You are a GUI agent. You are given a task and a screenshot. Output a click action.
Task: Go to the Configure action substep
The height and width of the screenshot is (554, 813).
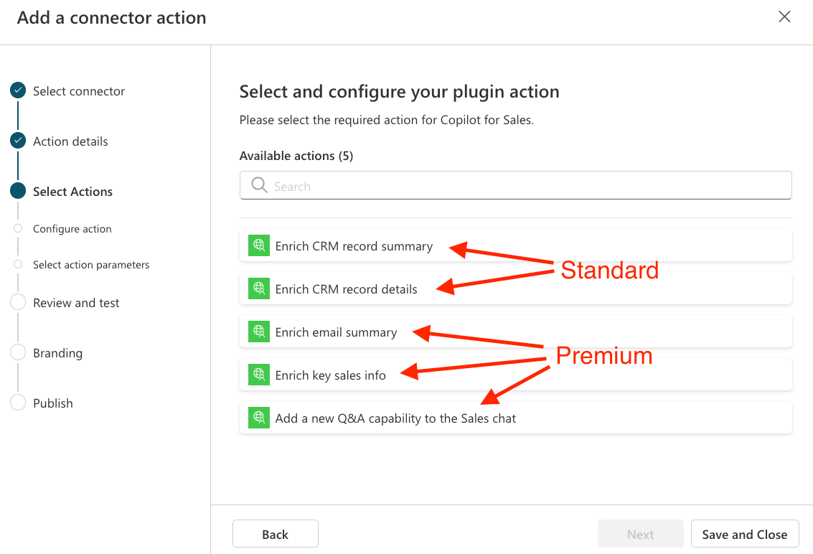pyautogui.click(x=72, y=229)
